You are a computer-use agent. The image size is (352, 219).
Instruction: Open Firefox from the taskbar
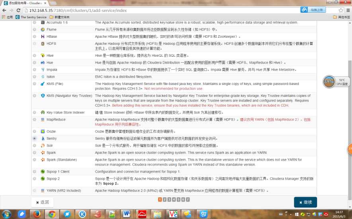coord(37,214)
